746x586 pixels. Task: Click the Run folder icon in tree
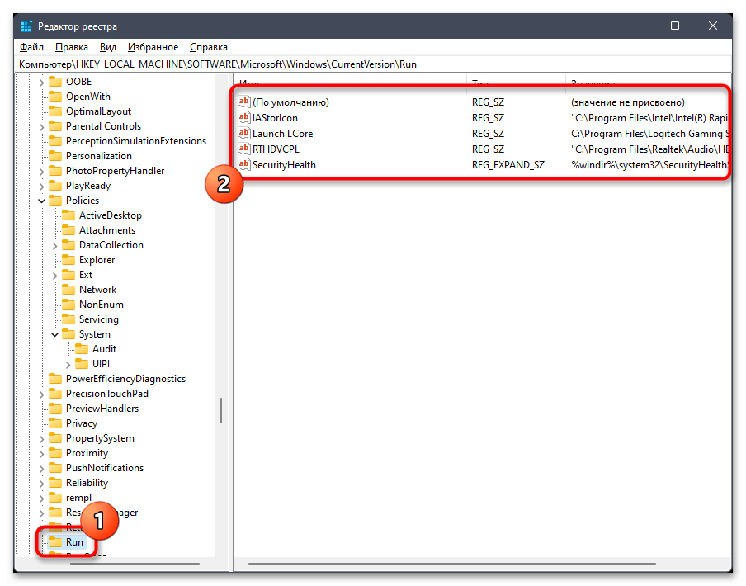click(x=55, y=541)
